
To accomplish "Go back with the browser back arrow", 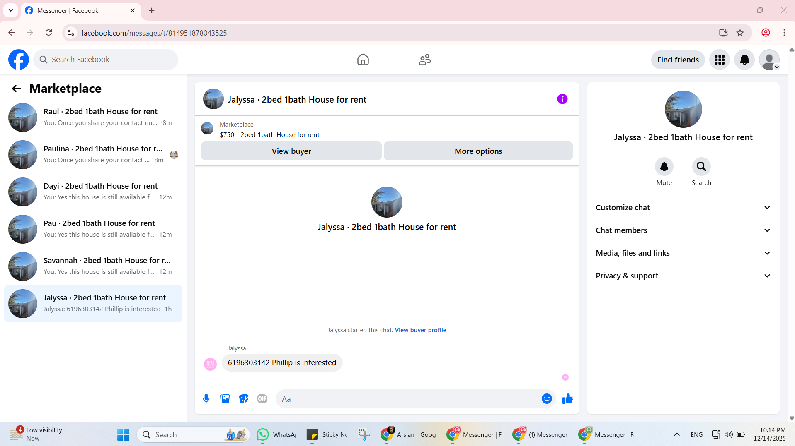I will (12, 33).
